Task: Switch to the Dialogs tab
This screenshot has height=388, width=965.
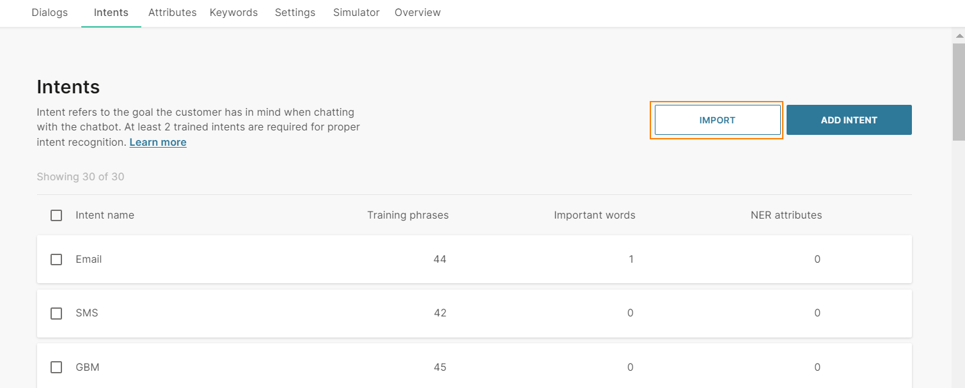Action: tap(49, 13)
